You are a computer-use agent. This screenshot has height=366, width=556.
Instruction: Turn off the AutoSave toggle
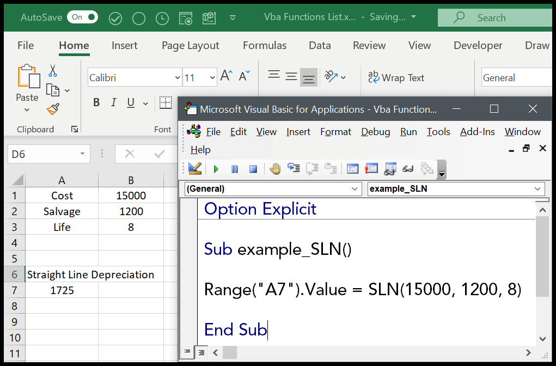point(82,17)
